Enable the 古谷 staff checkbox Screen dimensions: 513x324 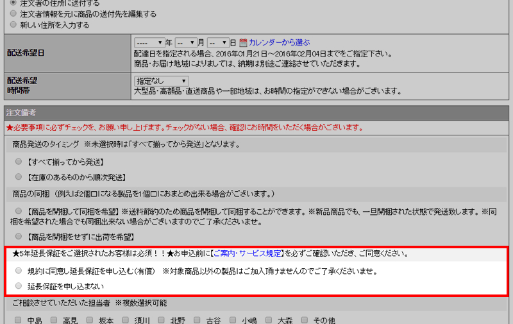[x=198, y=320]
